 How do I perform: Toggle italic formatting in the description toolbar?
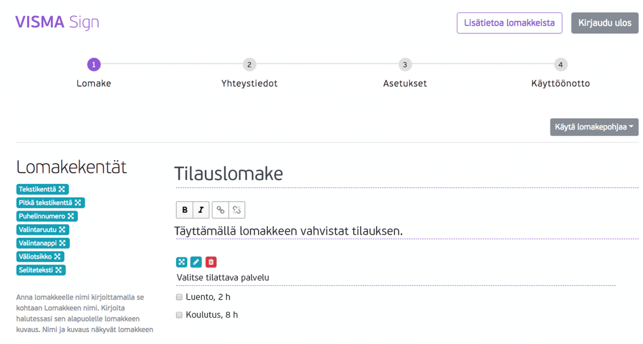(x=201, y=210)
